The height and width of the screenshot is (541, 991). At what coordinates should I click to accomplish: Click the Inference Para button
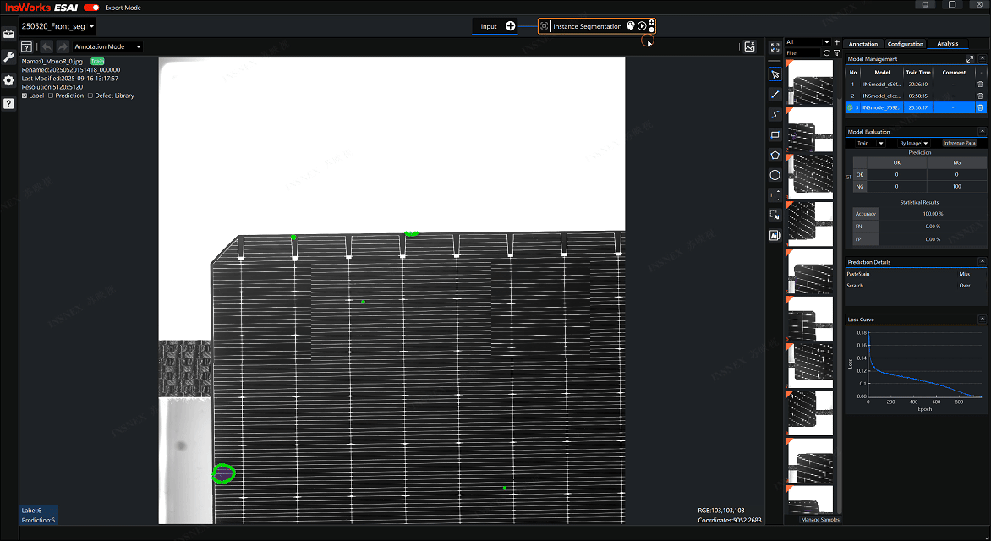[x=959, y=143]
